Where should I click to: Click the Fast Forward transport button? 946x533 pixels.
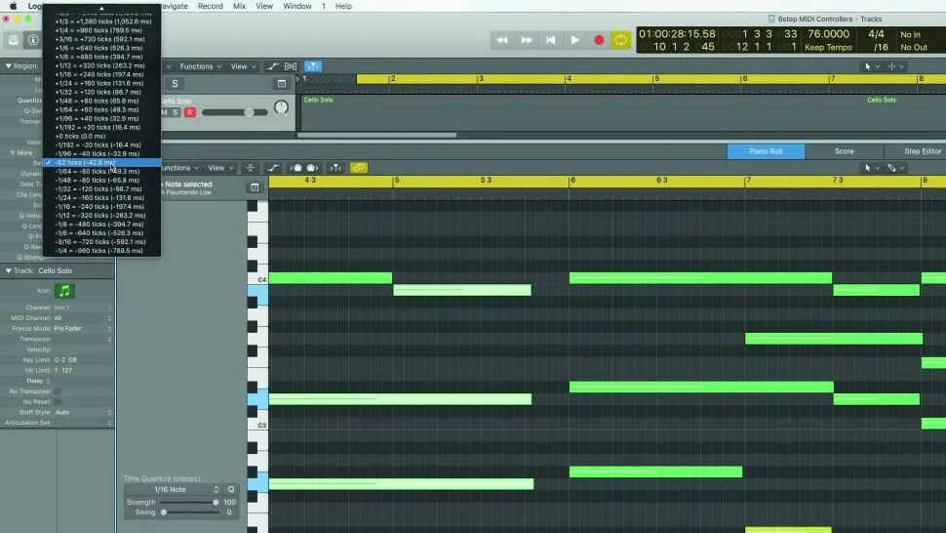click(x=526, y=40)
